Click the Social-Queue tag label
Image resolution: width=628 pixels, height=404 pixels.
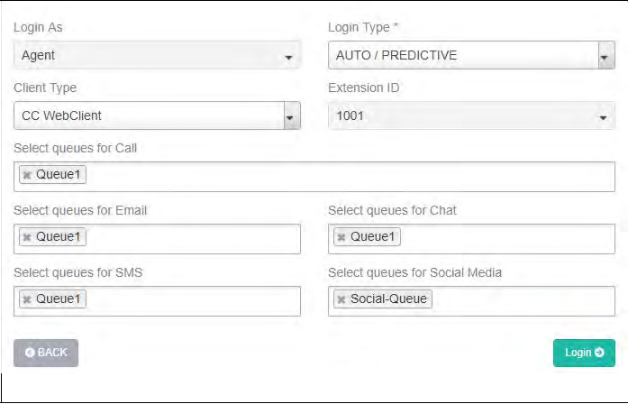click(x=389, y=299)
